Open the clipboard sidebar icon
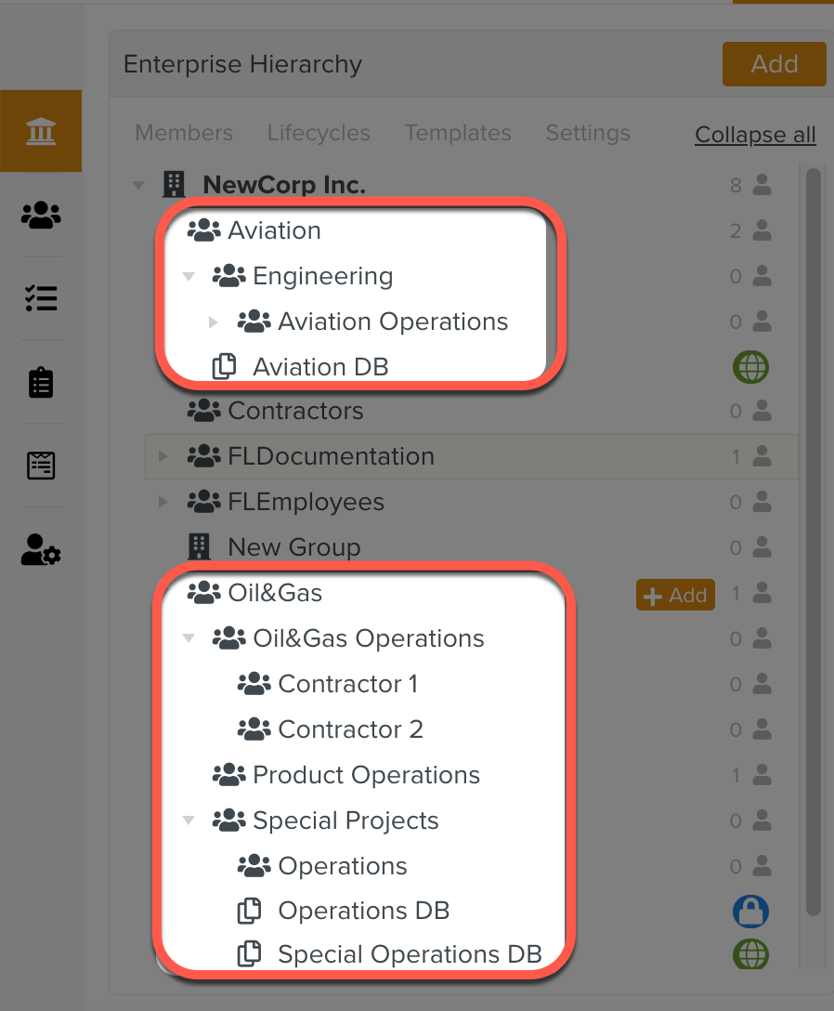Screen dimensions: 834x1011 41,382
